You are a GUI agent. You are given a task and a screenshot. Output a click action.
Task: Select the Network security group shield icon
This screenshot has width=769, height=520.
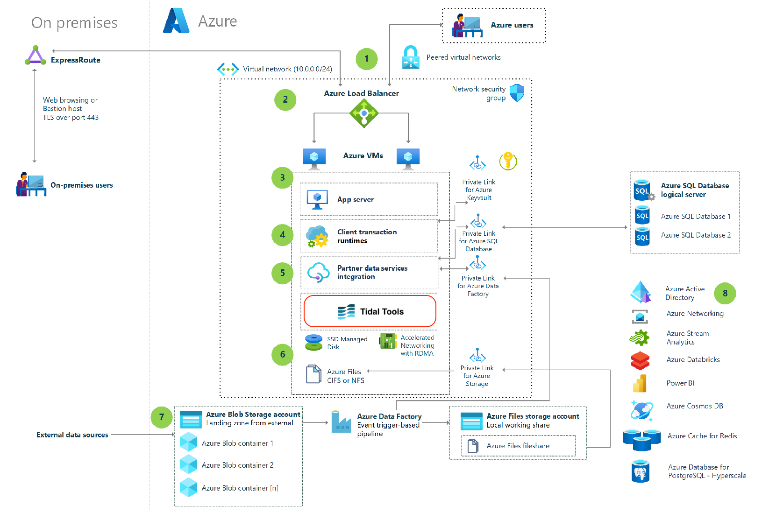pyautogui.click(x=517, y=93)
